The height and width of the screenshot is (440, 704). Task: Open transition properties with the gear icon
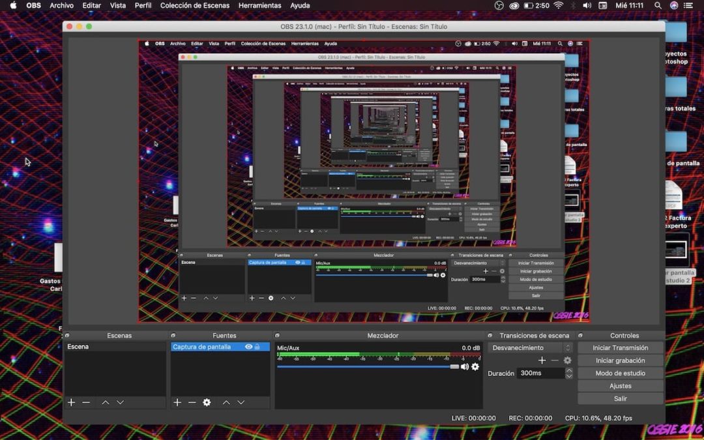566,360
